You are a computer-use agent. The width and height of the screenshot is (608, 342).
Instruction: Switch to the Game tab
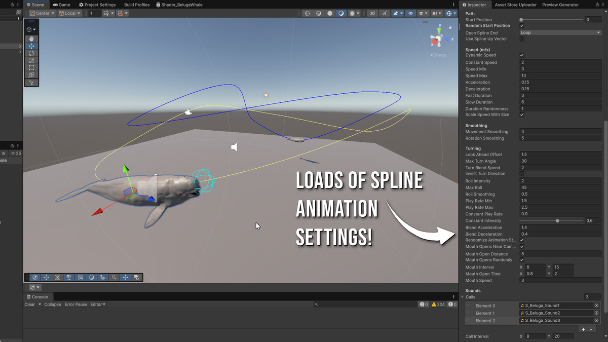click(61, 5)
